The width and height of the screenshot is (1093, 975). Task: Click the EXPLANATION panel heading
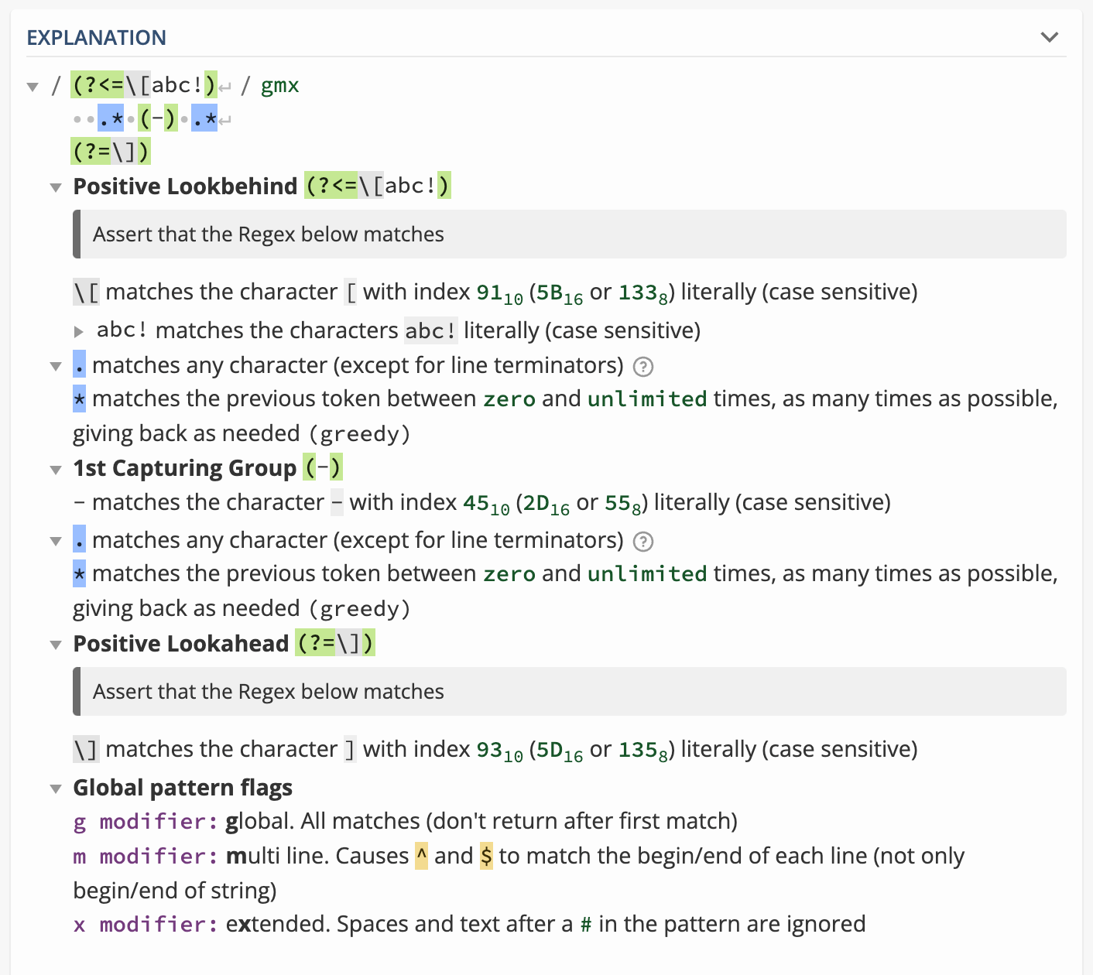[x=97, y=38]
